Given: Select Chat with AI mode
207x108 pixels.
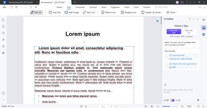Looking at the screenshot, I should point(189,32).
